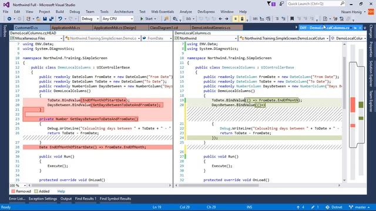The height and width of the screenshot is (211, 376).
Task: Open the Solution Explorer side tab
Action: [x=371, y=73]
